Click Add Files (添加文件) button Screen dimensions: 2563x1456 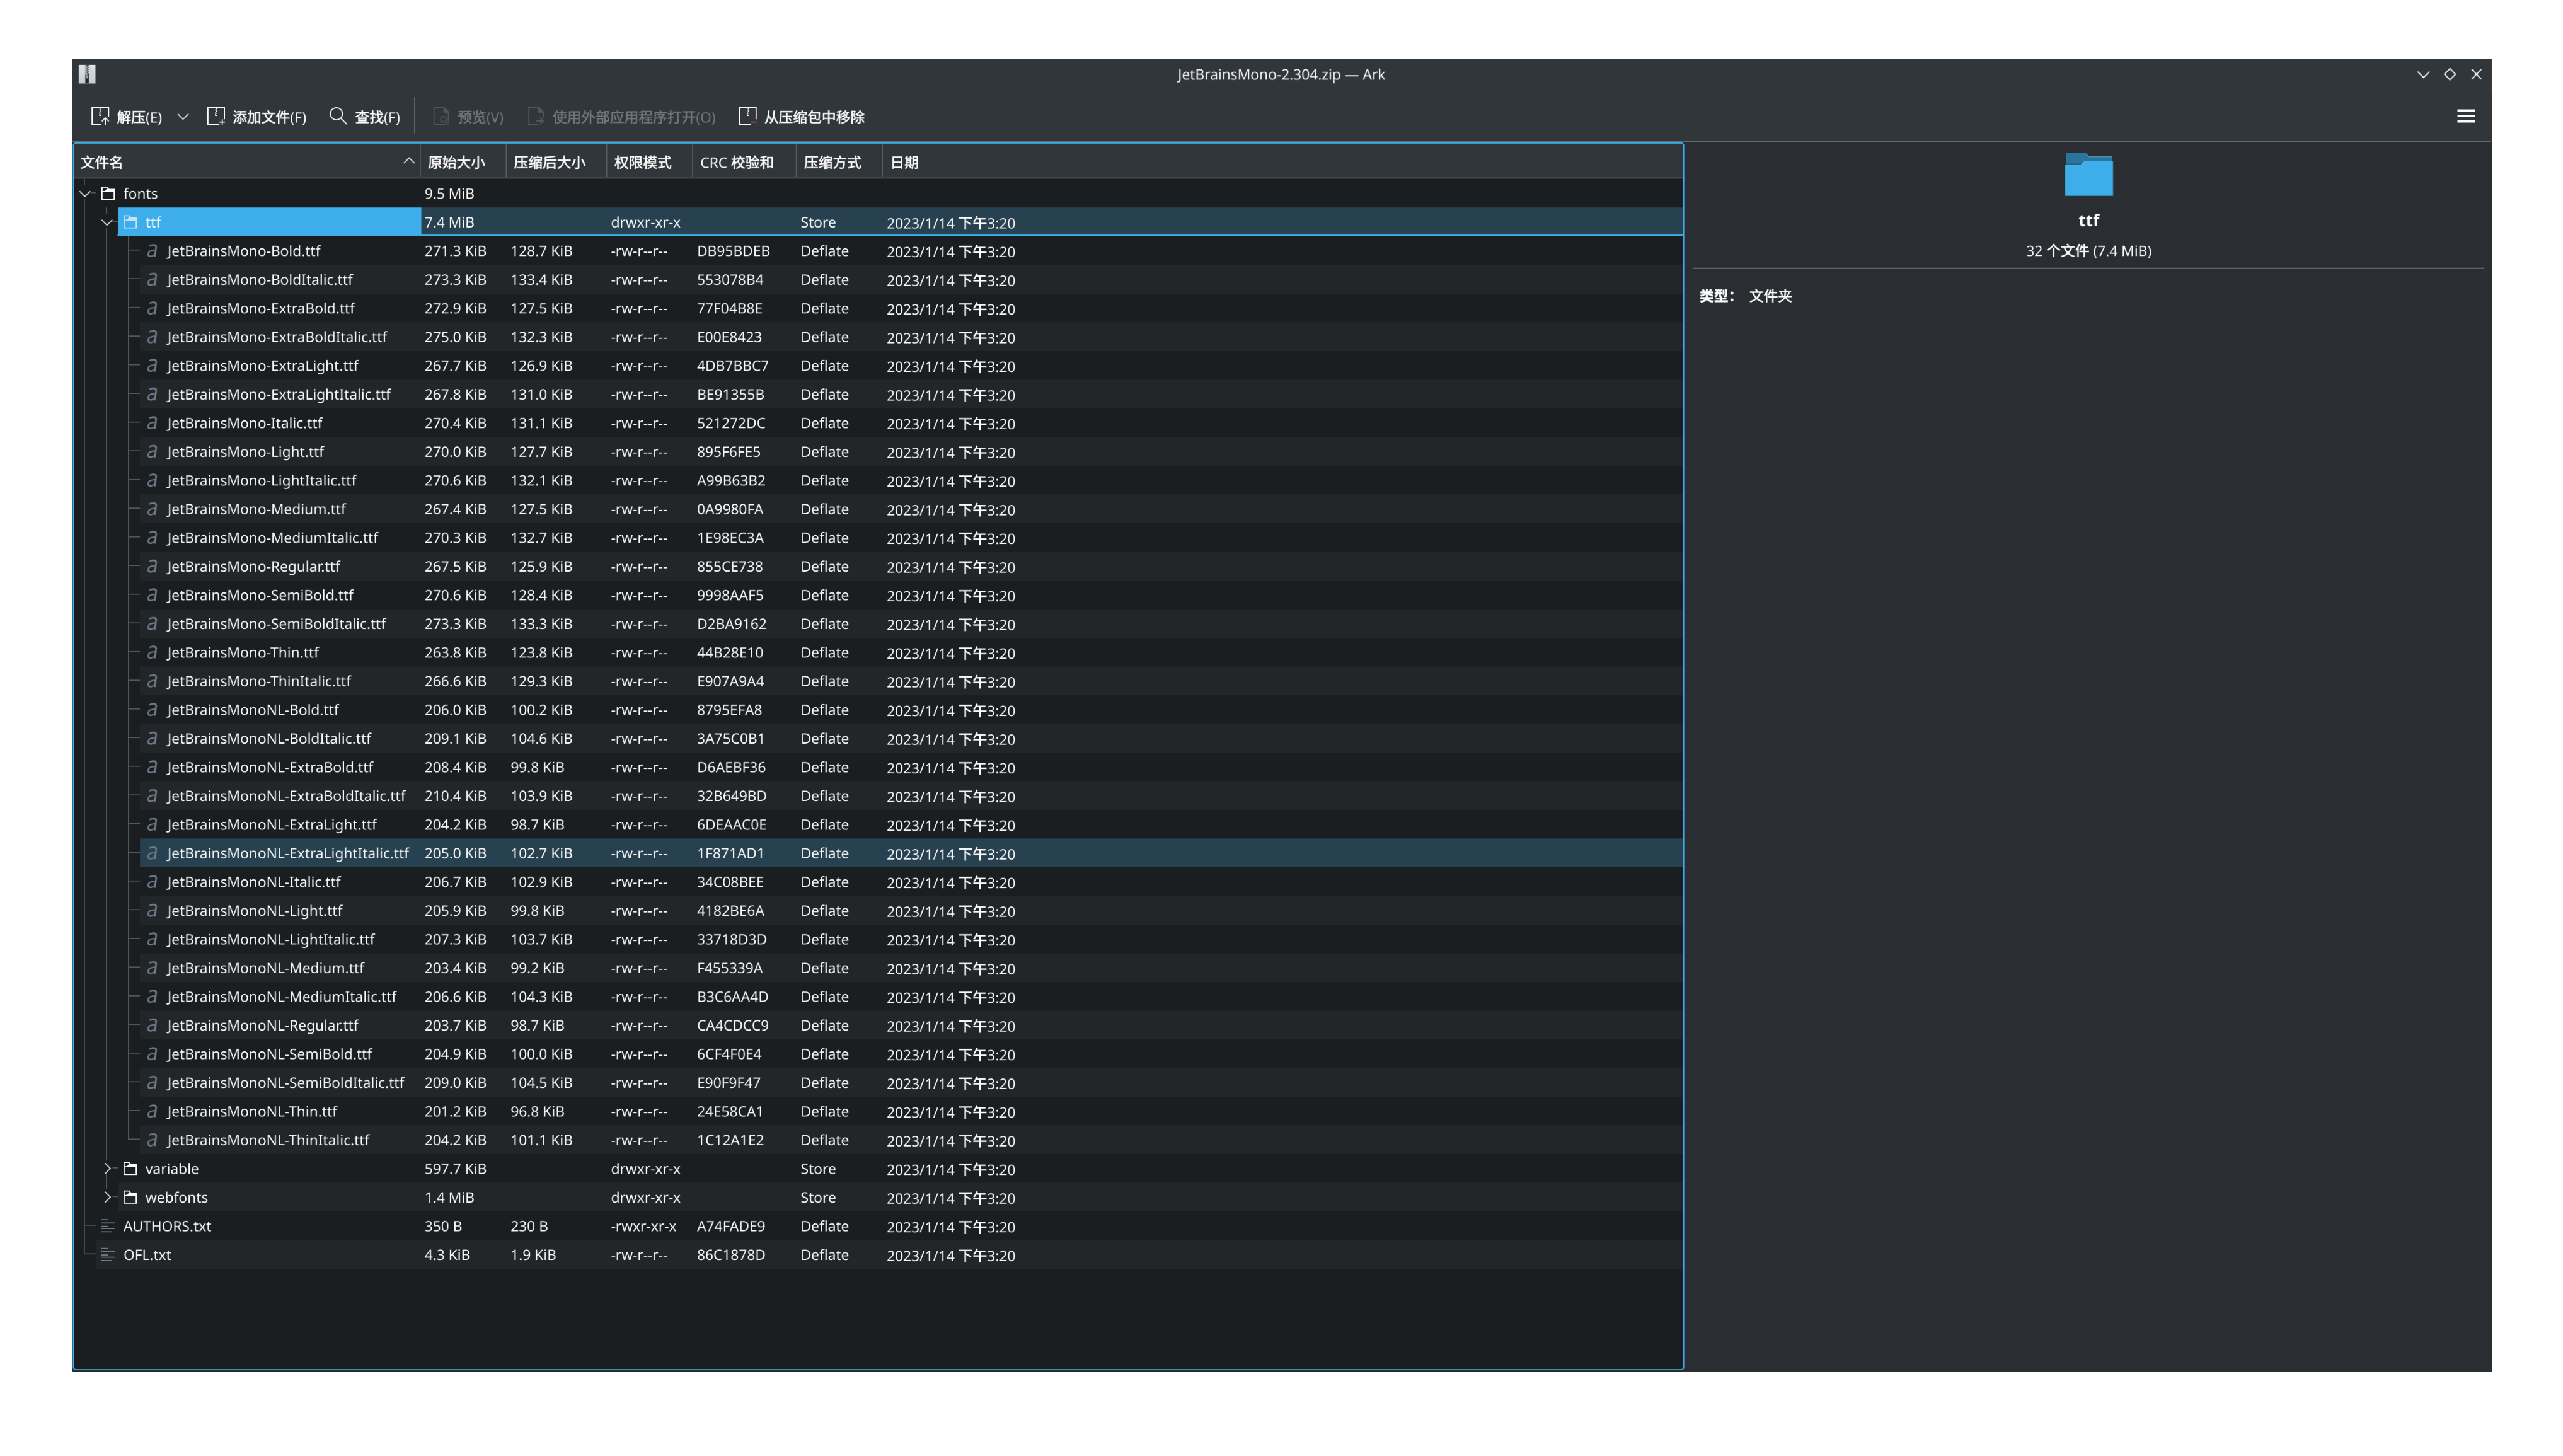[257, 117]
